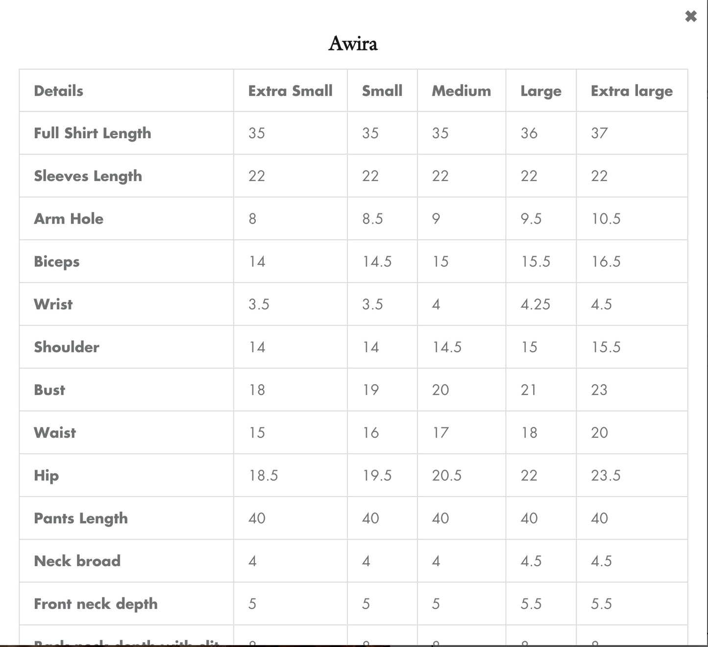Select the Biceps row label

pyautogui.click(x=56, y=262)
